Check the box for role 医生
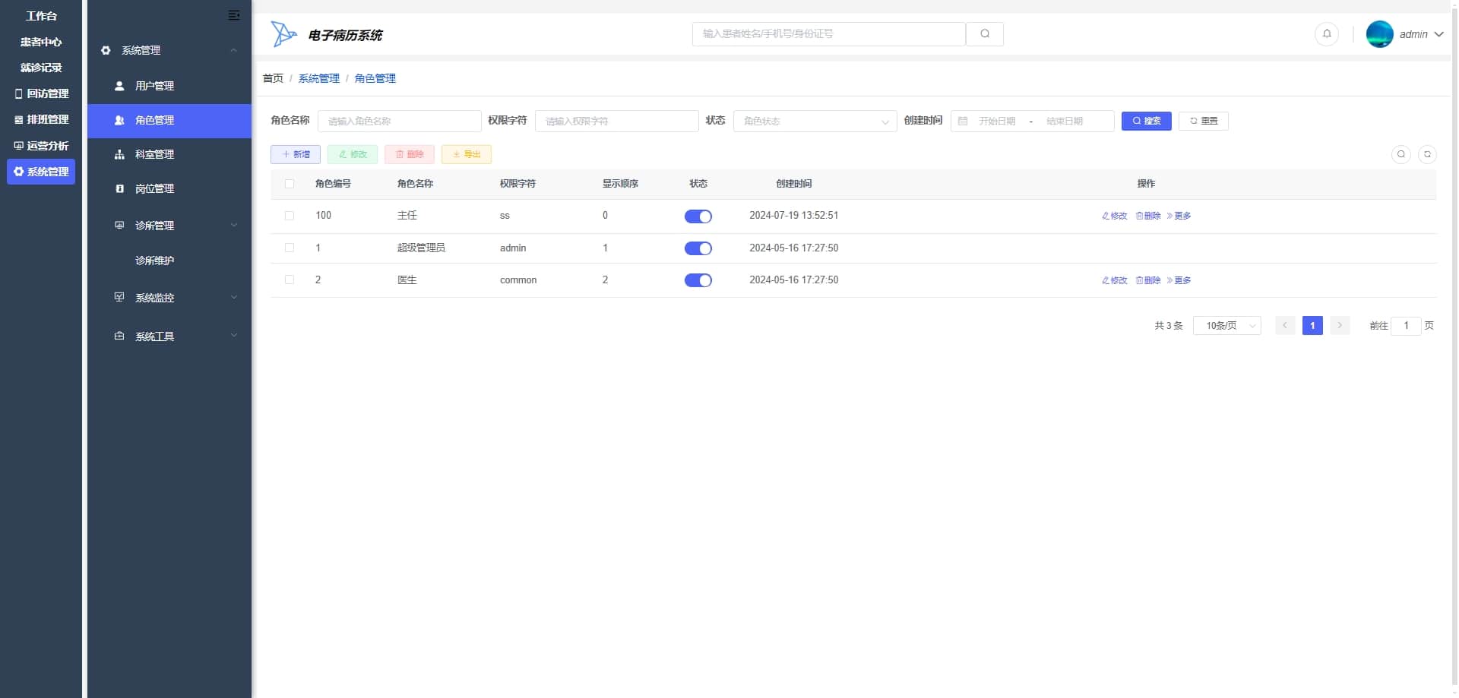The width and height of the screenshot is (1459, 698). coord(290,280)
